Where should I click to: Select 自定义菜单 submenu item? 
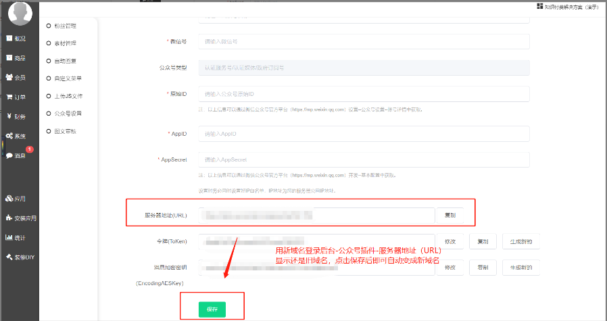[67, 78]
